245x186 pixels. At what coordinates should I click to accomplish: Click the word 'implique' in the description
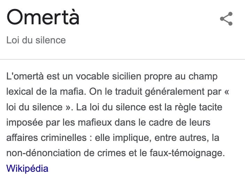(x=131, y=138)
